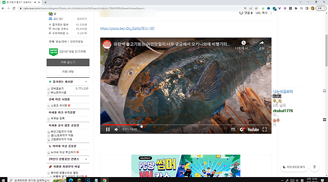Collapse the 즐겨찾는 게시판 section
Screen dimensions: 328x182
click(x=86, y=82)
